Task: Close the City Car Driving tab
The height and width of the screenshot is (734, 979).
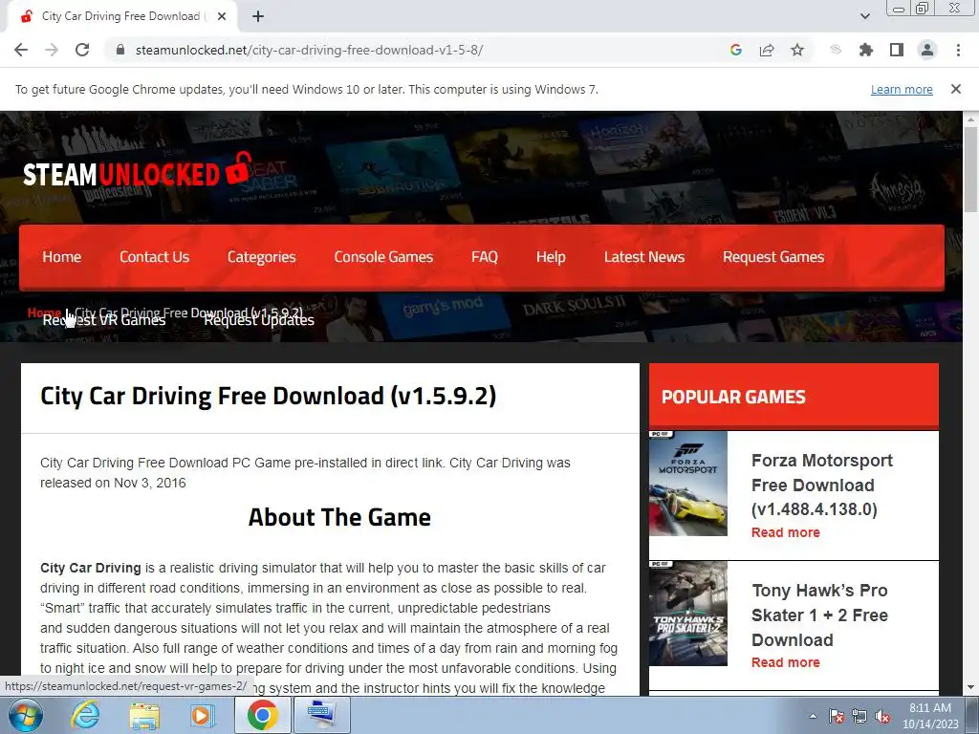Action: pyautogui.click(x=222, y=16)
